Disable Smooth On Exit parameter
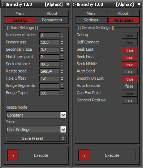 (x=130, y=79)
